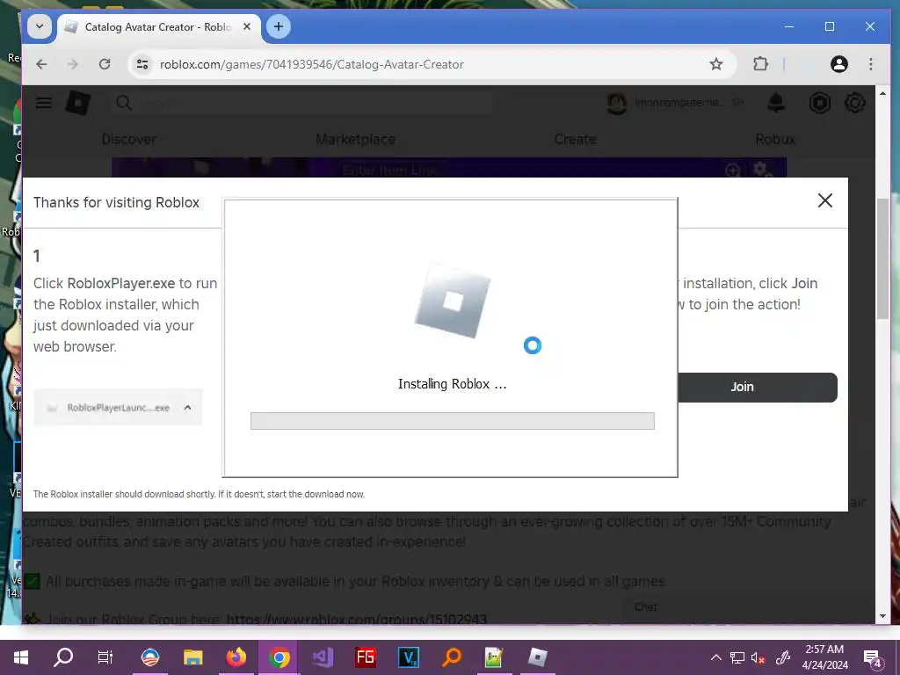
Task: Expand the RobloxPlayerLauncher.exe download chevron
Action: [188, 408]
